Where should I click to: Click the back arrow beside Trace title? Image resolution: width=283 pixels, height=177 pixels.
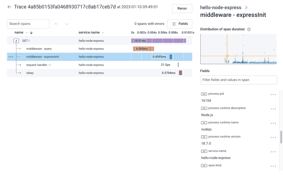coord(10,7)
